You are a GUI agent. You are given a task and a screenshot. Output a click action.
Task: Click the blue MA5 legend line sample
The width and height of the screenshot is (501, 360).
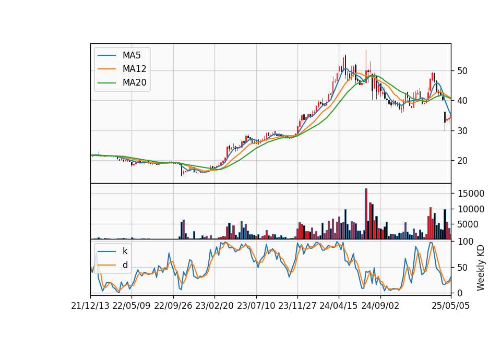pyautogui.click(x=106, y=55)
